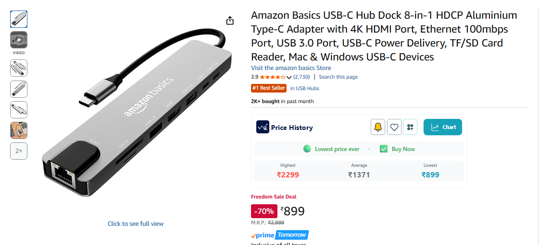Click the star rating icons
The height and width of the screenshot is (245, 539).
[273, 77]
